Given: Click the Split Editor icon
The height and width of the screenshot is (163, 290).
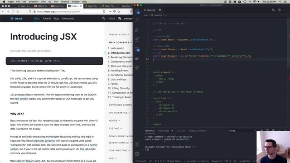Looking at the screenshot, I should point(279,10).
